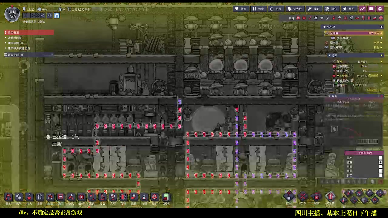Image resolution: width=388 pixels, height=218 pixels.
Task: Open the 建筑破损 (2) notification
Action: click(x=15, y=43)
